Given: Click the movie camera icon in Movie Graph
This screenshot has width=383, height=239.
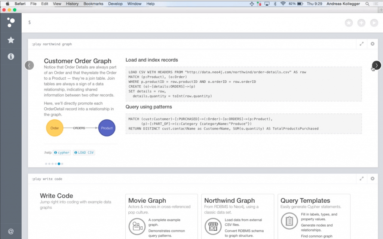Looking at the screenshot, I should [x=137, y=227].
